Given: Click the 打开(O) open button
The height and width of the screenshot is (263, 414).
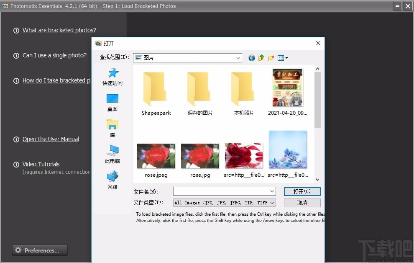Looking at the screenshot, I should (302, 191).
